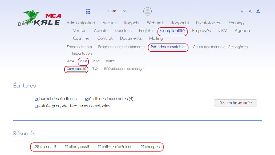Select the smallest font size A
The height and width of the screenshot is (155, 275).
point(242,11)
